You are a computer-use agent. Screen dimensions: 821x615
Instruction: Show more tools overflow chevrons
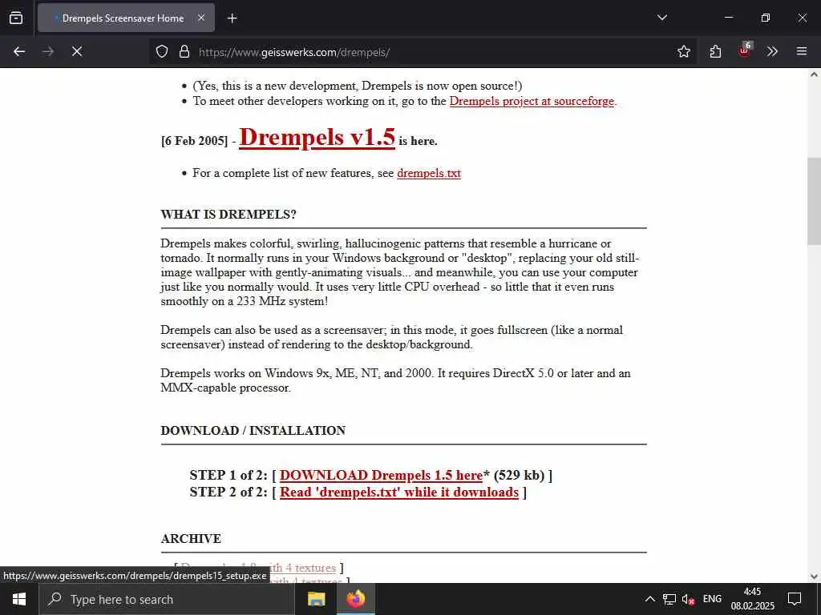click(772, 51)
